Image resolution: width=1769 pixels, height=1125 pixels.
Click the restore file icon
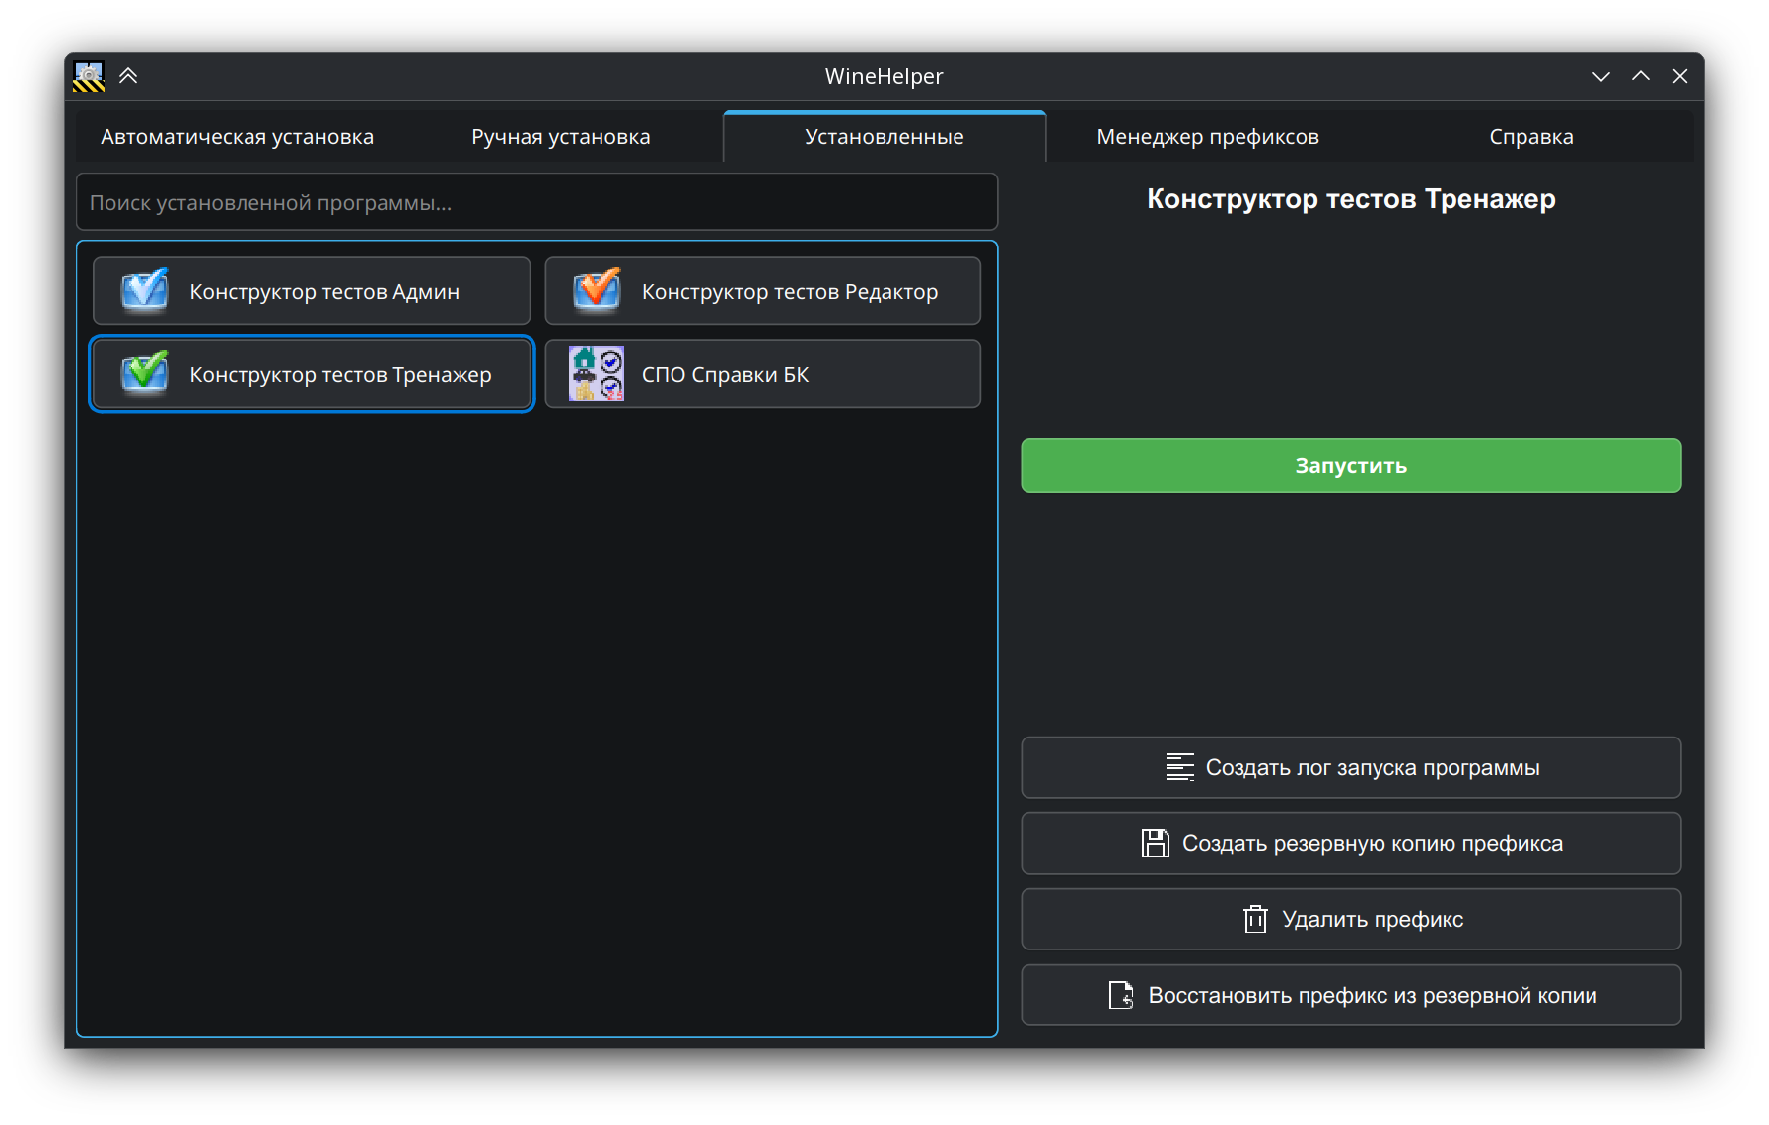tap(1121, 995)
